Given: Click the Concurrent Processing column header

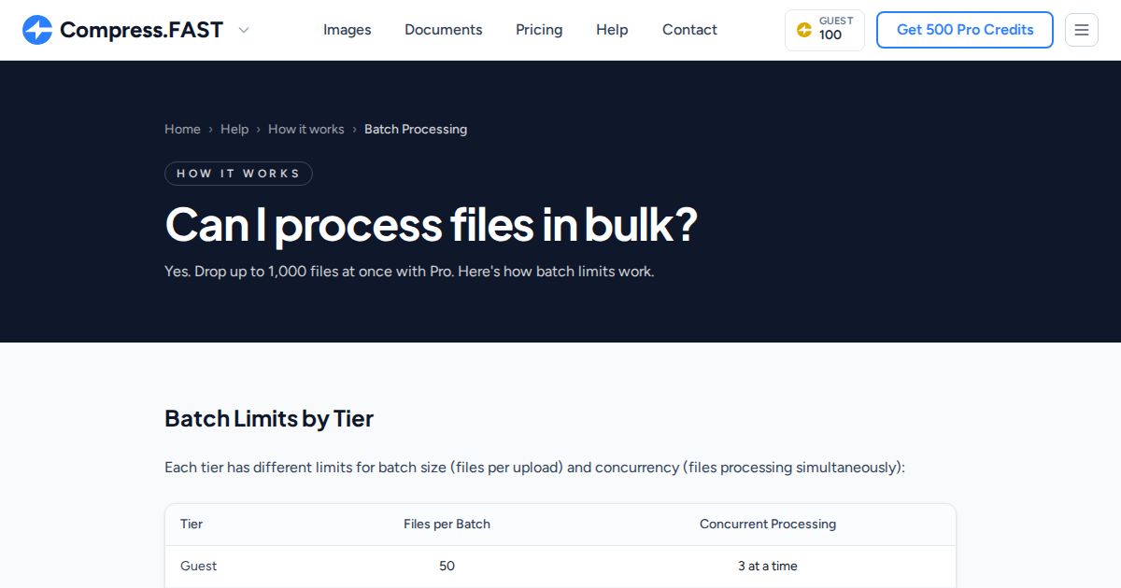Looking at the screenshot, I should point(768,524).
